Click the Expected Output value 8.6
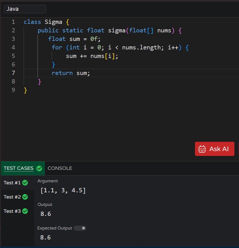 point(45,237)
